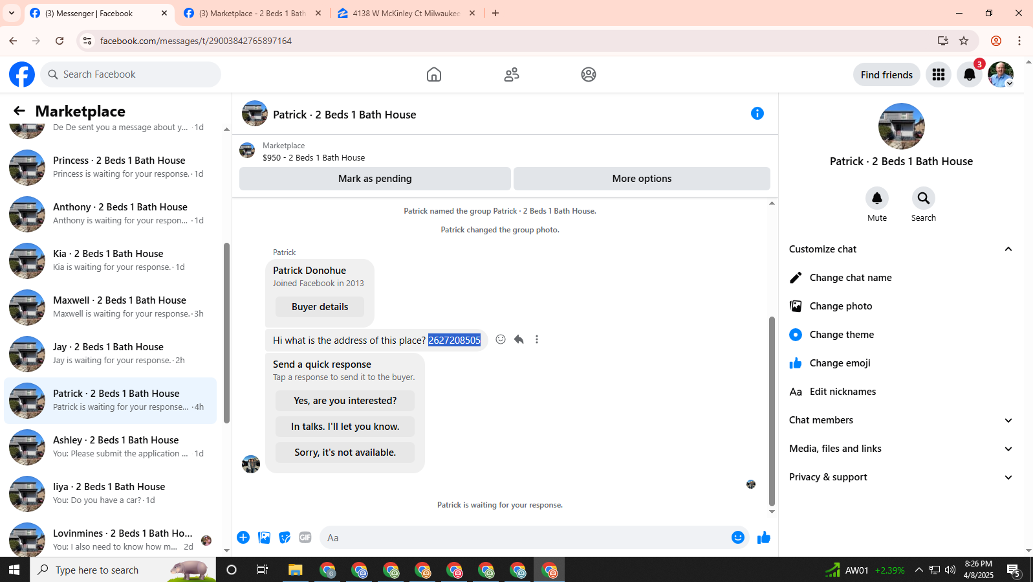Expand Privacy & support section

(x=900, y=477)
